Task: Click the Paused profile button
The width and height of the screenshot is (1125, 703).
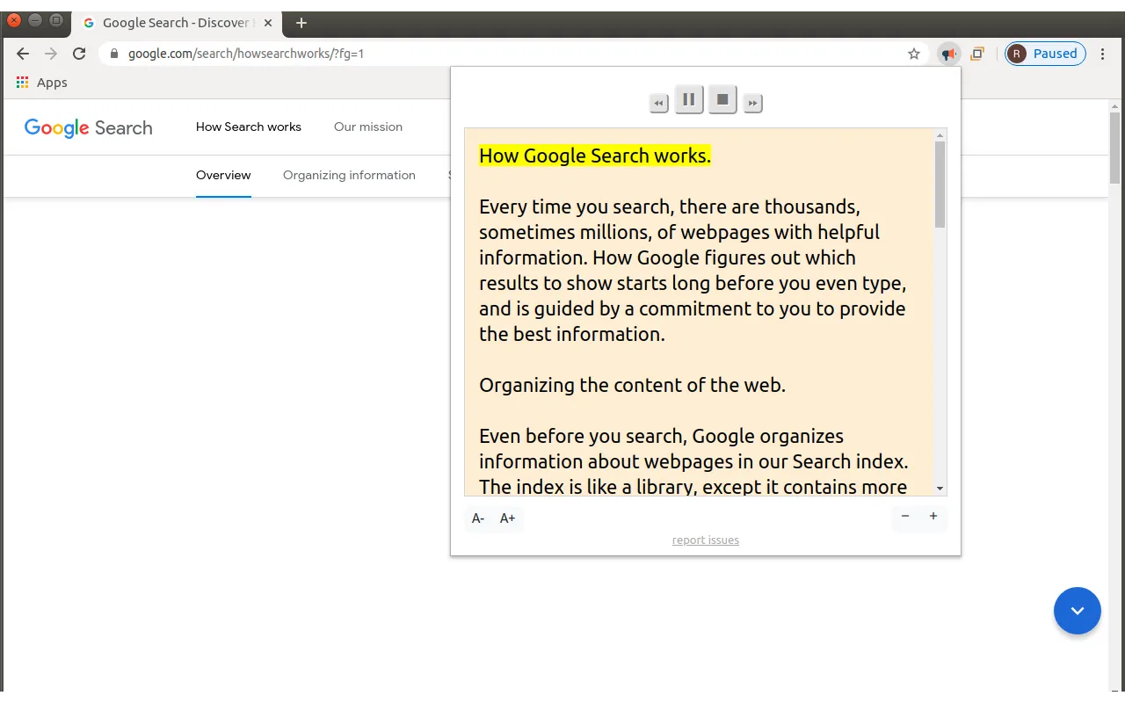Action: pyautogui.click(x=1045, y=54)
